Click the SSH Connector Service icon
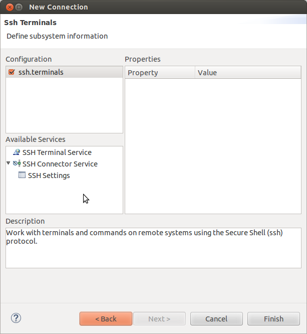The height and width of the screenshot is (334, 307). point(17,164)
